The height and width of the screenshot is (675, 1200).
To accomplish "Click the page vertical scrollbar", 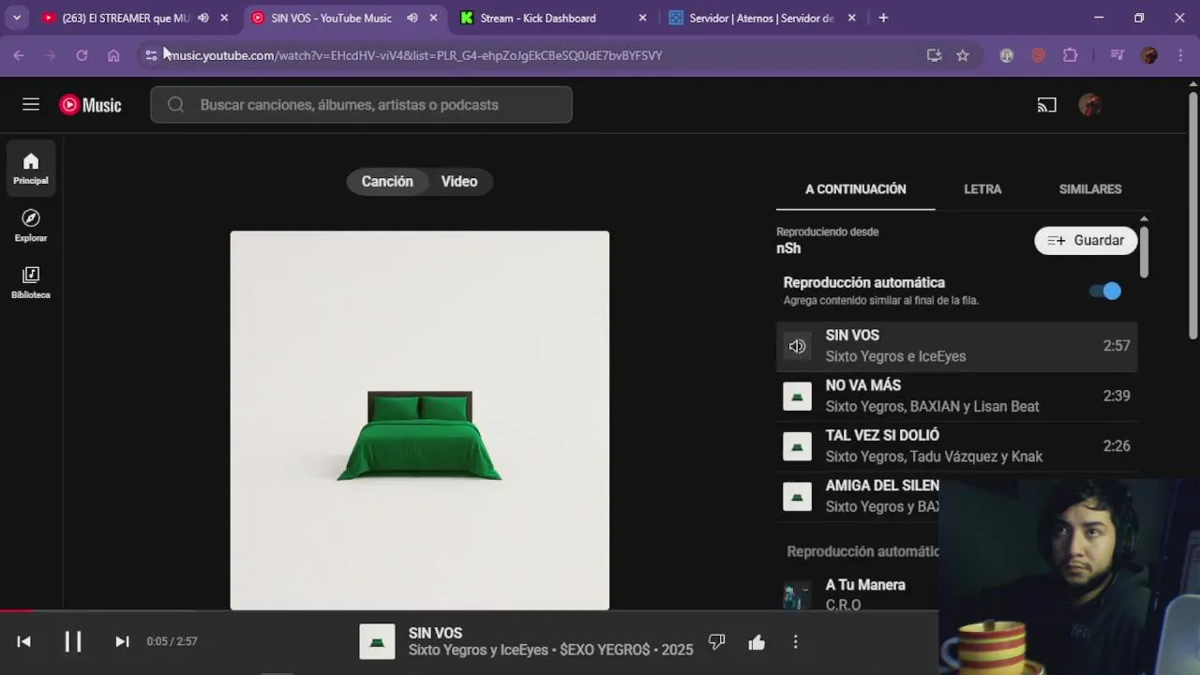I will [x=1193, y=216].
